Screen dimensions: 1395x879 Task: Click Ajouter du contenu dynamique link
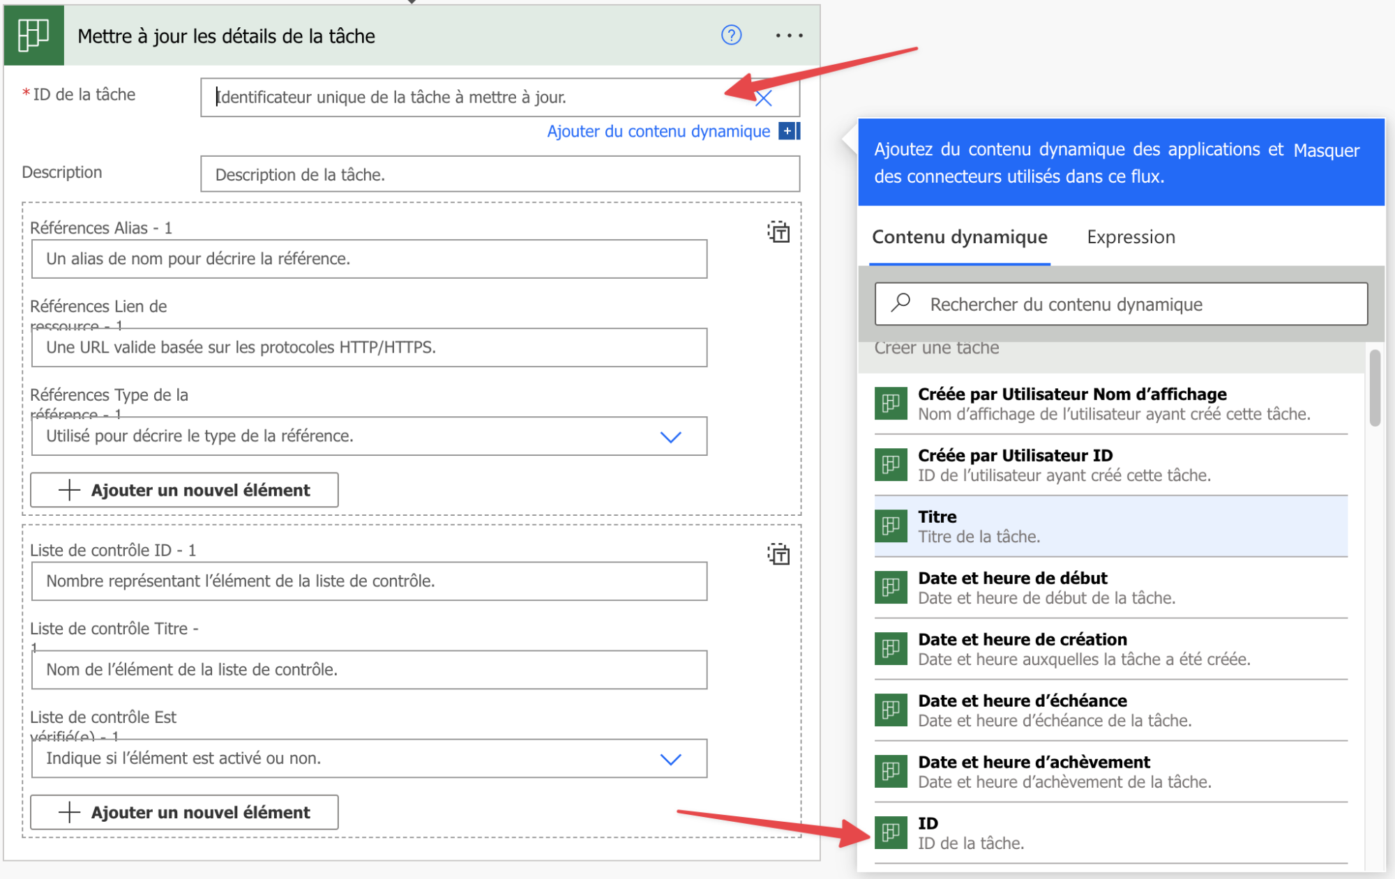point(658,132)
